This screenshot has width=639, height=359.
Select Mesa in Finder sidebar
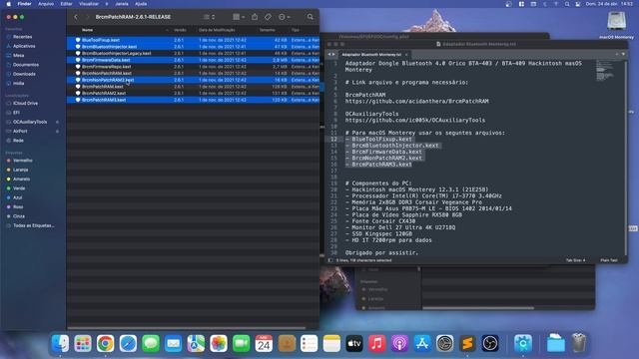coord(19,56)
